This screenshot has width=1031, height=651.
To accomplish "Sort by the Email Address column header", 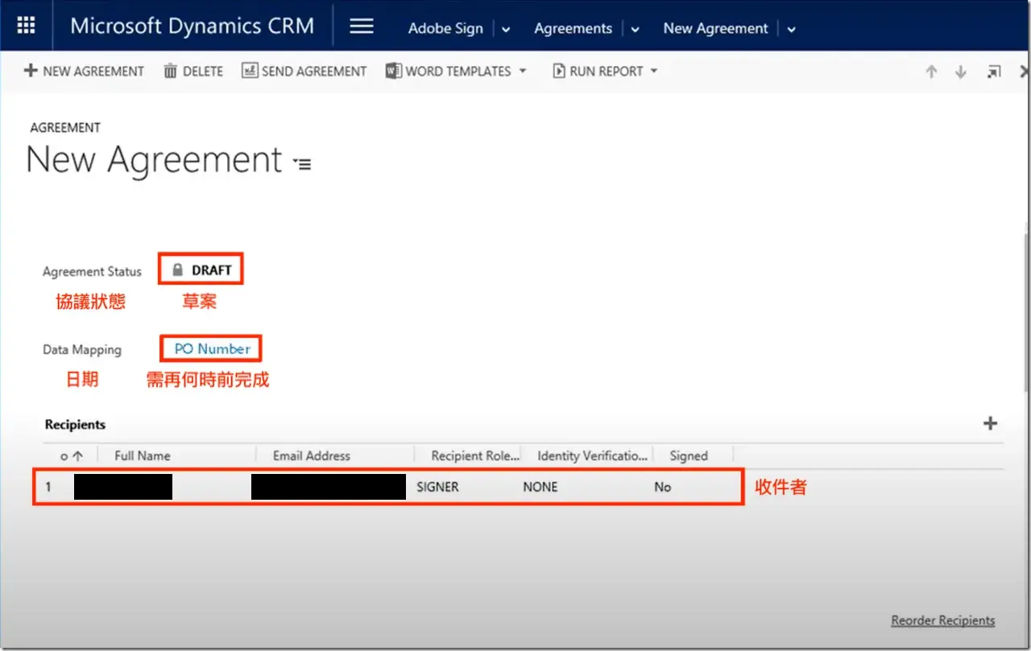I will click(312, 455).
